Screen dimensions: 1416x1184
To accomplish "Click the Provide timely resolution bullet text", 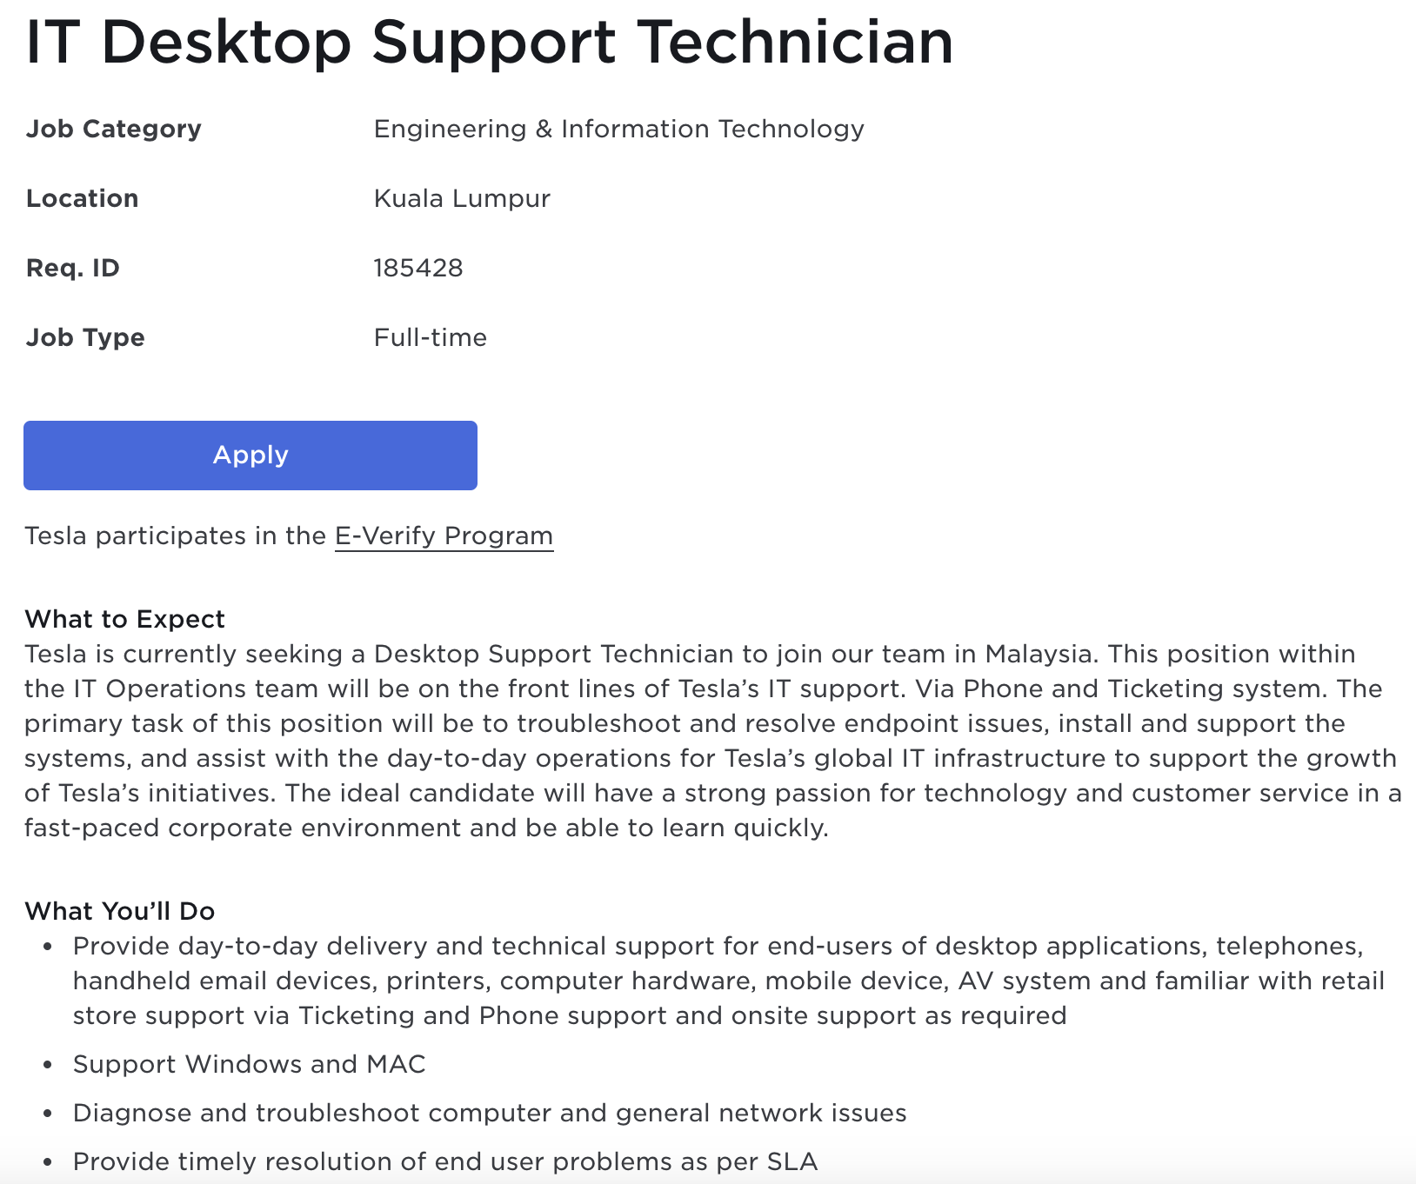I will click(444, 1161).
